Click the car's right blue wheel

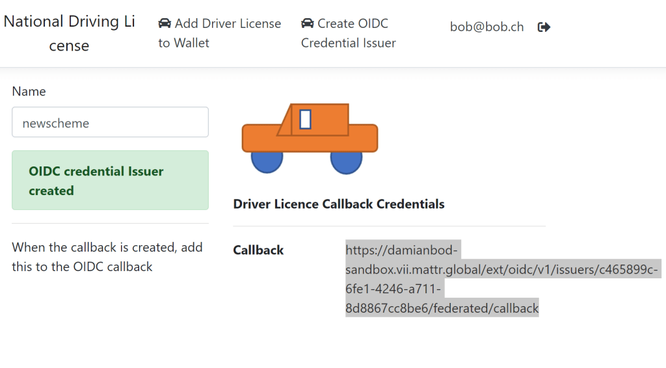346,163
